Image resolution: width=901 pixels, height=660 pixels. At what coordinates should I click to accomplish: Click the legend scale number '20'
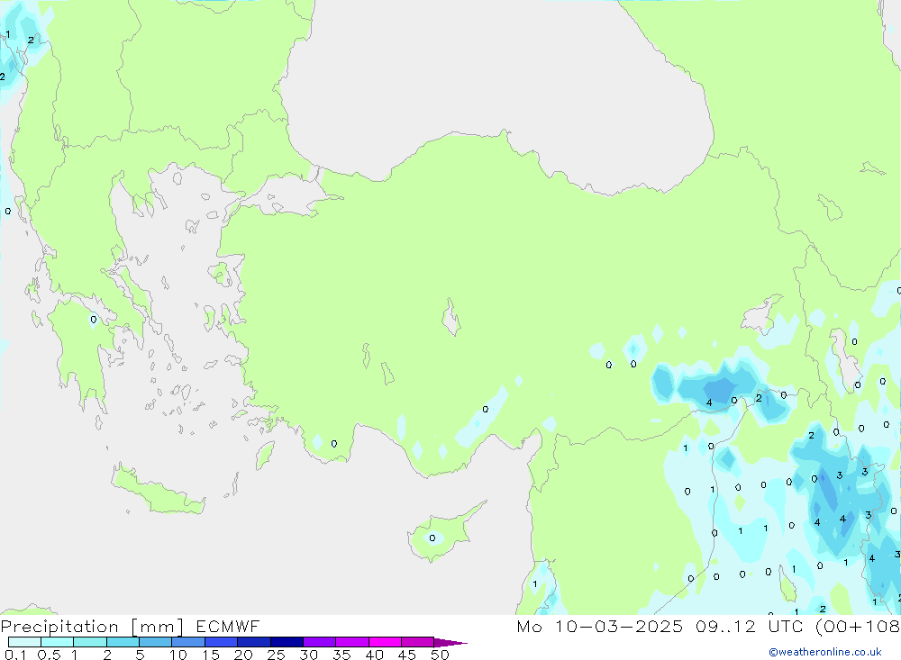click(243, 655)
